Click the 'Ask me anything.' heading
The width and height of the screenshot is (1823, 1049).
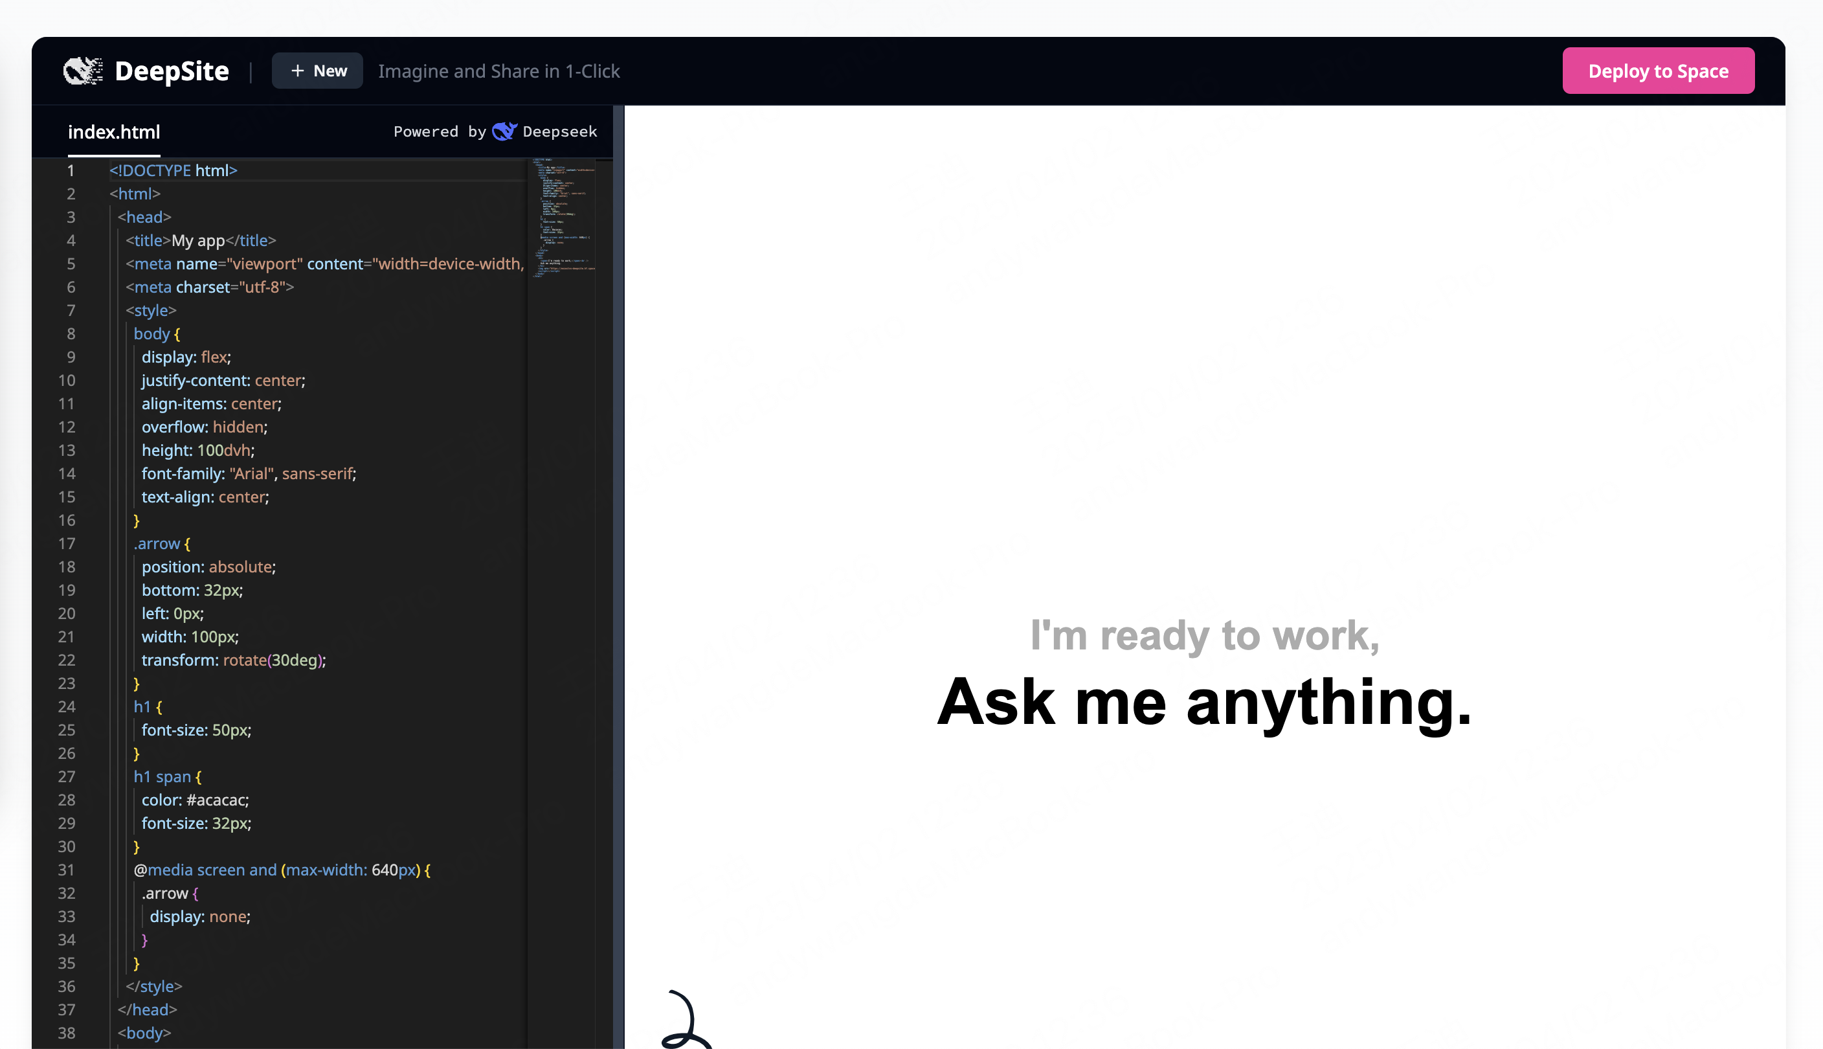(1203, 702)
